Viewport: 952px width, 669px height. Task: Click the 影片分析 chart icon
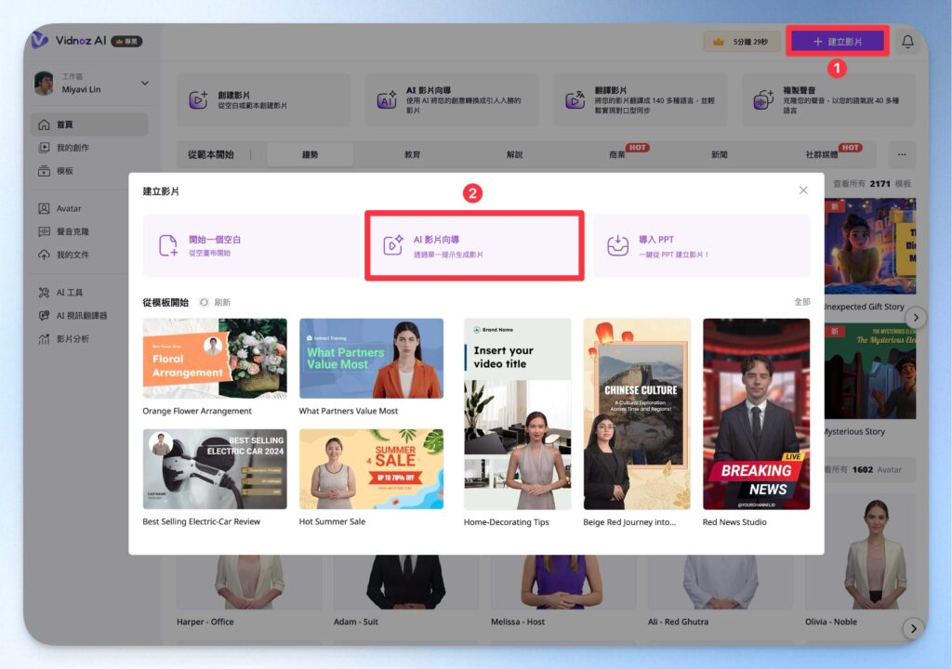(44, 339)
